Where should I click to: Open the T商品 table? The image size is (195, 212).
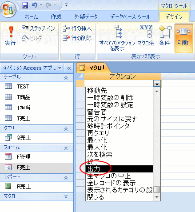pos(37,97)
